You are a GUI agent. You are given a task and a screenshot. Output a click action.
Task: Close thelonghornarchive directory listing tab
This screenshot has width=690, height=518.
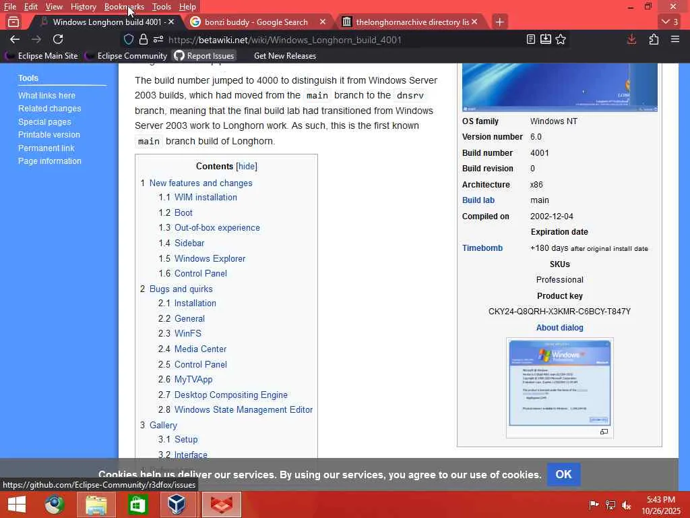click(474, 22)
